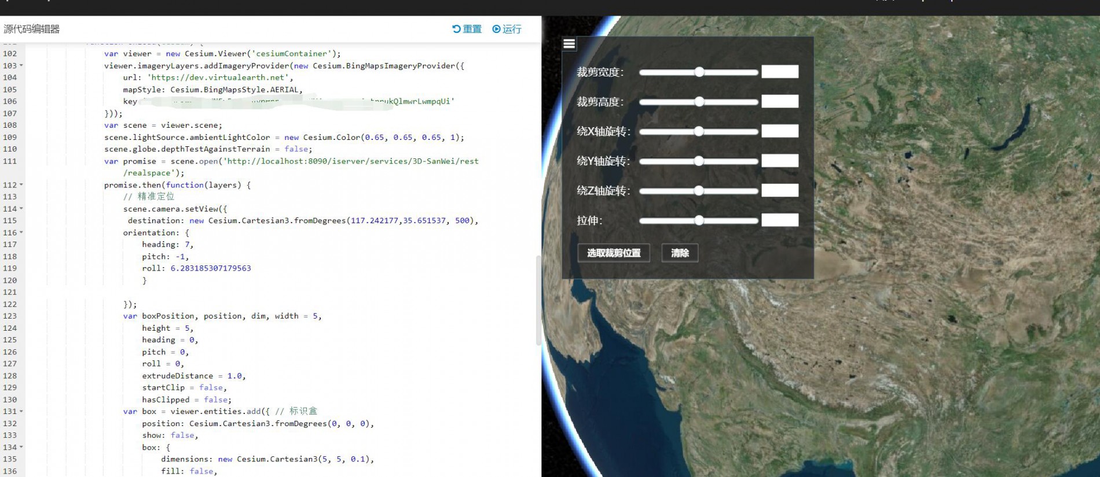The image size is (1100, 477).
Task: Click the 精准定位 comment on line 113
Action: pyautogui.click(x=149, y=197)
